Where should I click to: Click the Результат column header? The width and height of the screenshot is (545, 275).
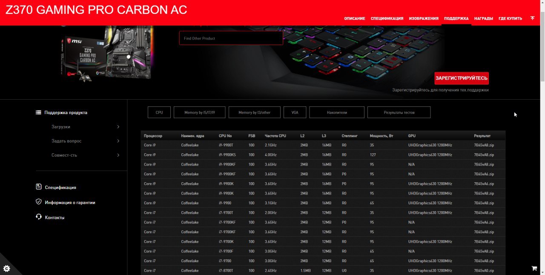pyautogui.click(x=482, y=136)
